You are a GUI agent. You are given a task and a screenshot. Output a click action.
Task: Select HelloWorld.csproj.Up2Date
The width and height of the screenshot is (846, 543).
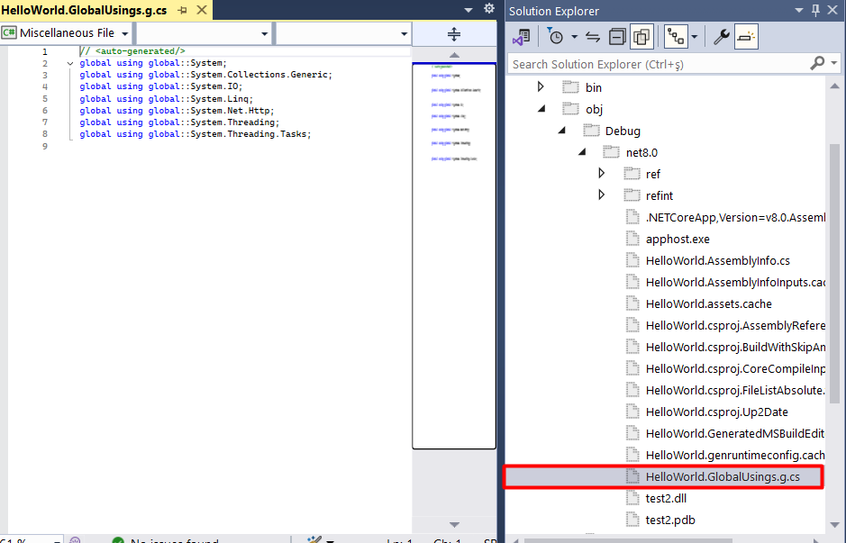(716, 412)
